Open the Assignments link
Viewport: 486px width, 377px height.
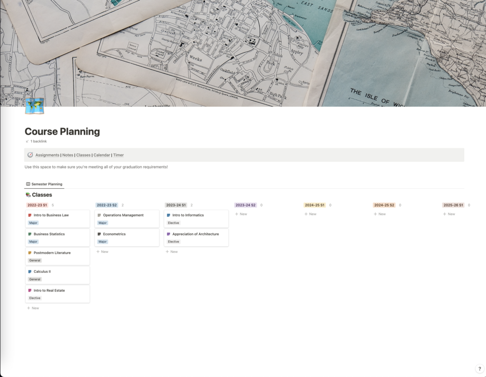click(47, 155)
